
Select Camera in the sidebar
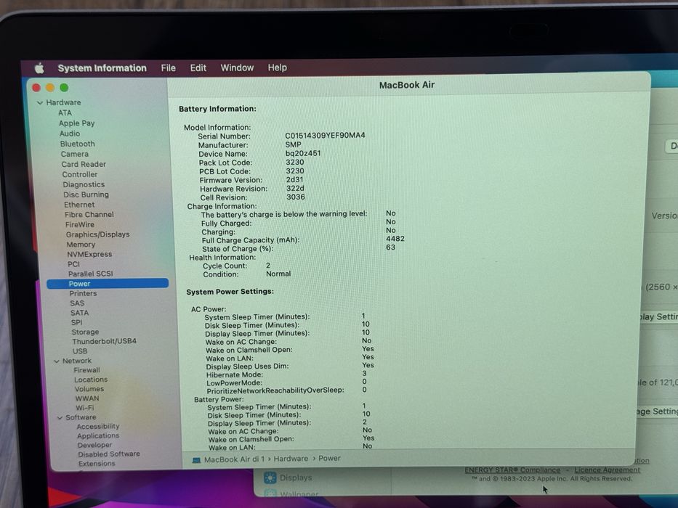[x=74, y=154]
